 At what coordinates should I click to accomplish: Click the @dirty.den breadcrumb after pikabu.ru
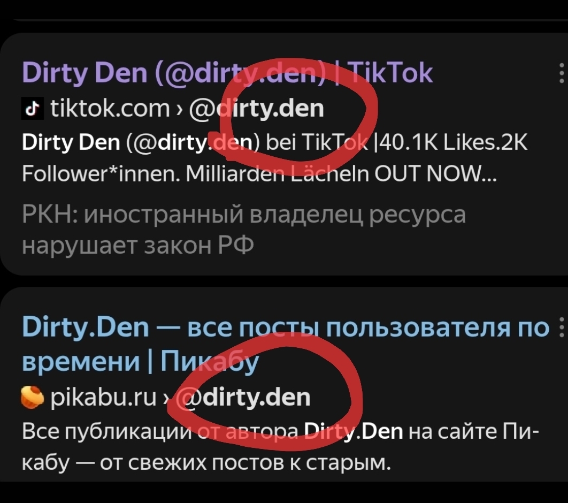245,398
